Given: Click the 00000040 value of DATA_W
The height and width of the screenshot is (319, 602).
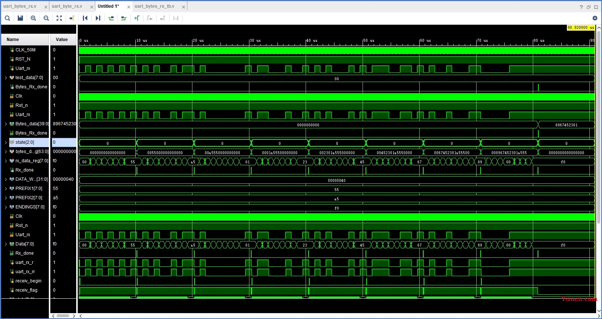Looking at the screenshot, I should 63,179.
